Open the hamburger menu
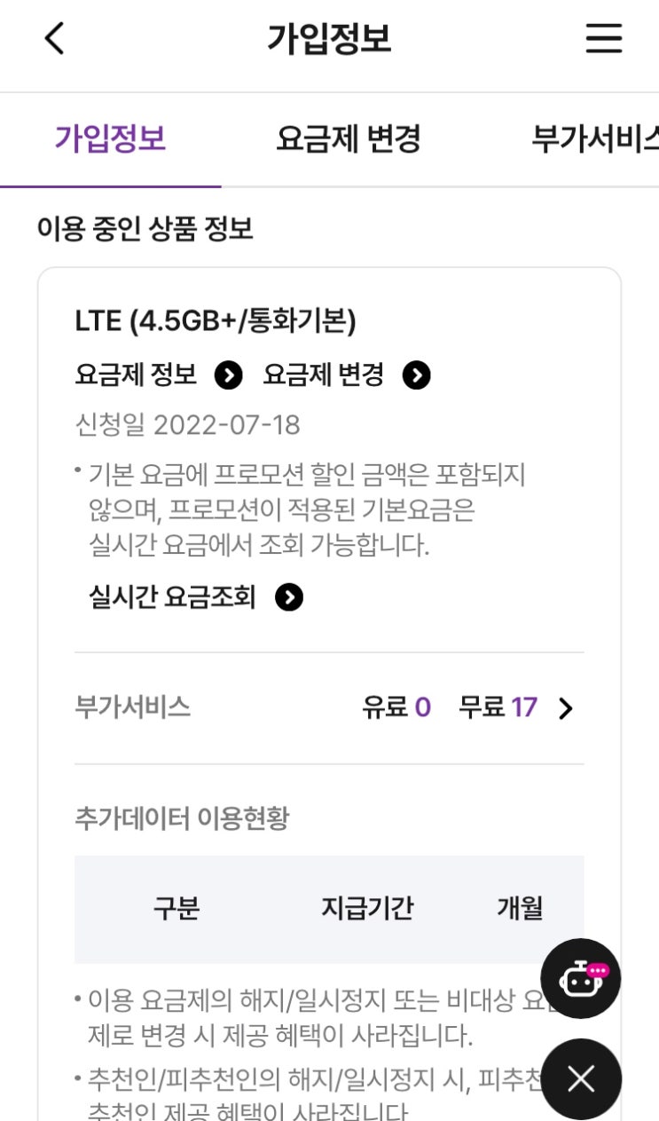The image size is (659, 1121). 604,38
